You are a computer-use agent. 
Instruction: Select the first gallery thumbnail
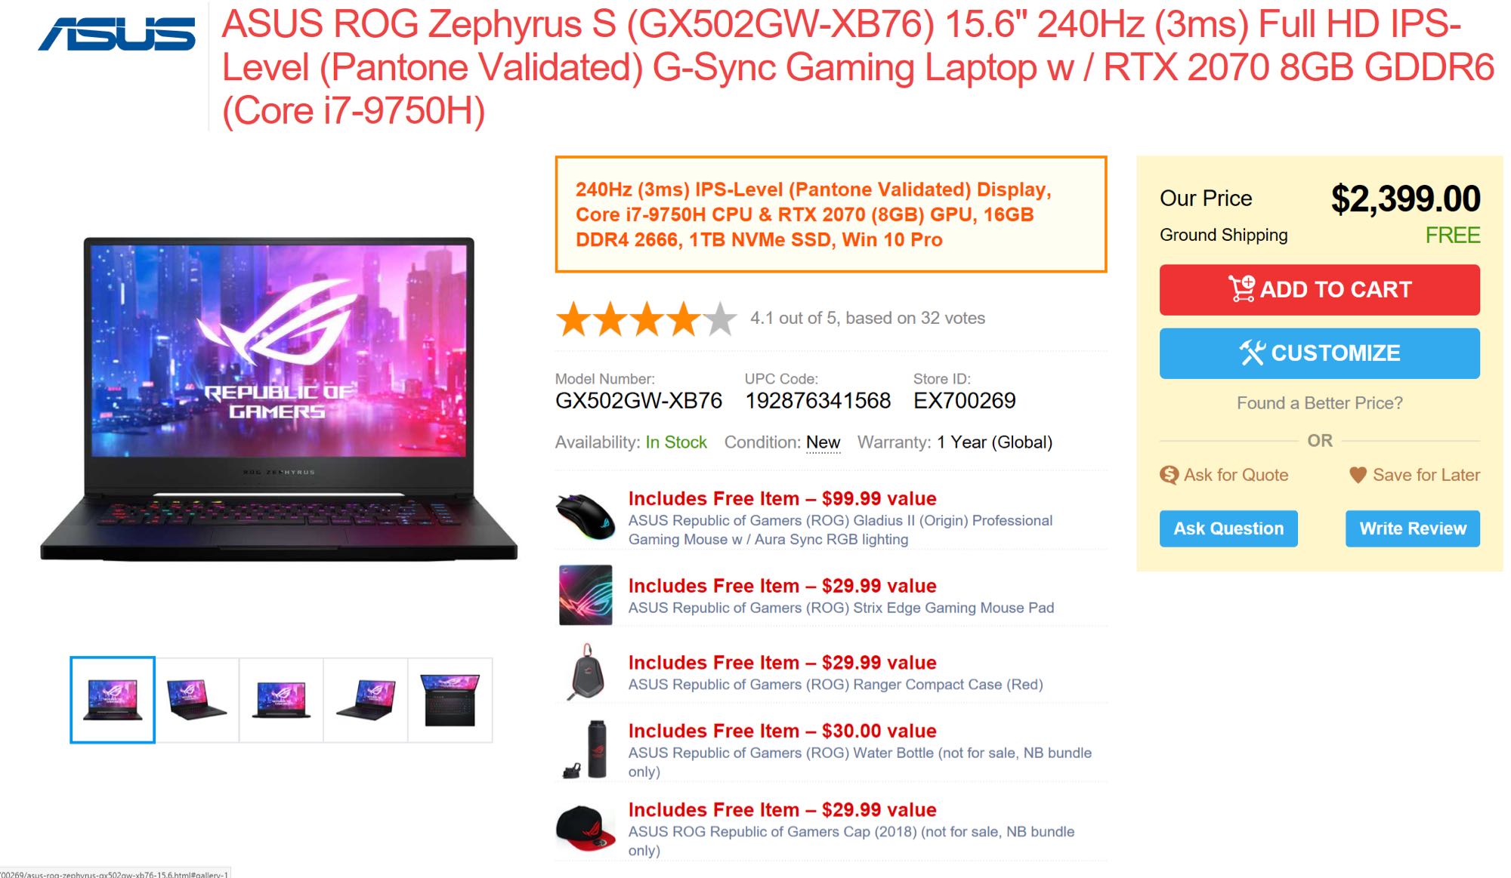(x=113, y=699)
